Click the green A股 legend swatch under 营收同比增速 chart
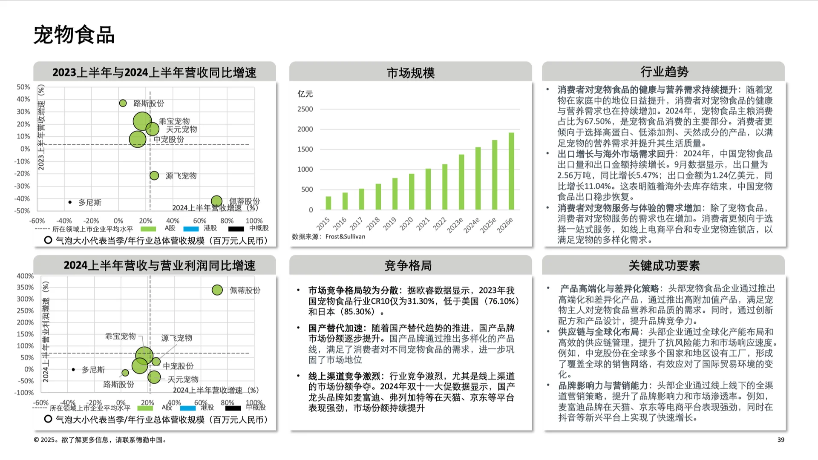Image resolution: width=818 pixels, height=460 pixels. point(148,229)
